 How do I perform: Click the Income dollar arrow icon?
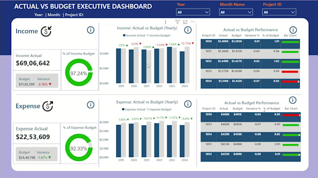pyautogui.click(x=46, y=31)
